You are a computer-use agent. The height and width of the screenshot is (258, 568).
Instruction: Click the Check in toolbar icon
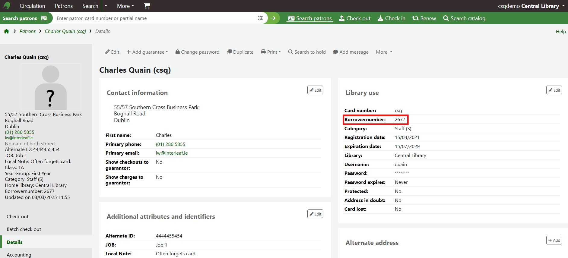392,18
